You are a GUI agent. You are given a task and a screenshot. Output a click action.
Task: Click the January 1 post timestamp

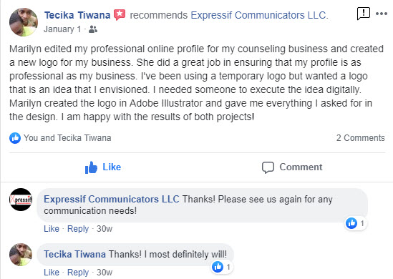point(62,29)
